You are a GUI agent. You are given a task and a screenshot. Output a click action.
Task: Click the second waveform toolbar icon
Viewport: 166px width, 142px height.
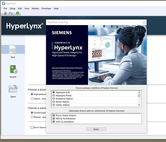point(11,13)
